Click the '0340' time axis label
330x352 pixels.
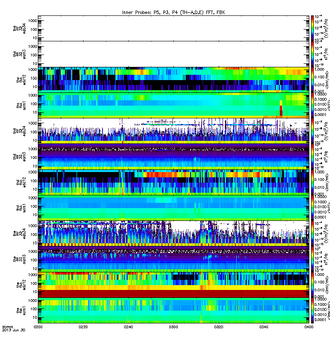click(264, 327)
